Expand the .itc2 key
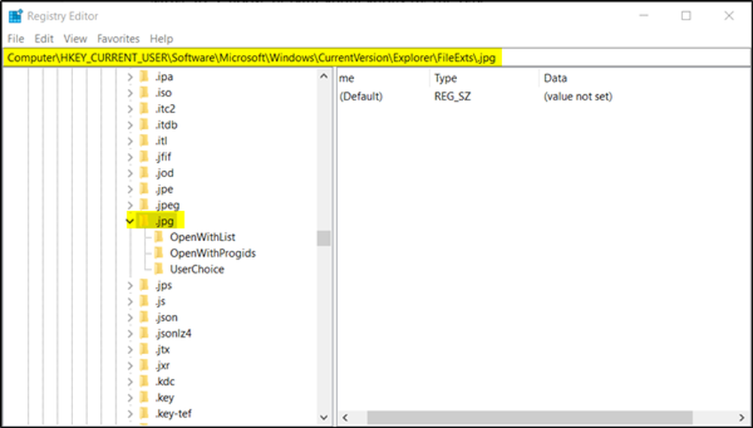This screenshot has height=428, width=753. point(130,109)
